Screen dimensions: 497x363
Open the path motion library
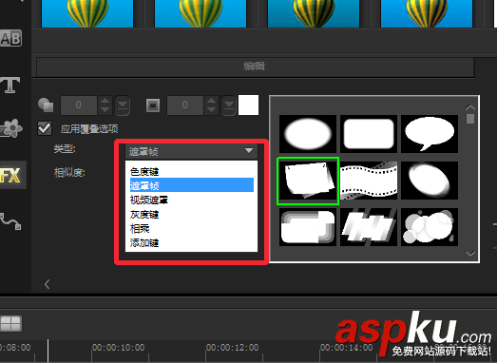10,221
